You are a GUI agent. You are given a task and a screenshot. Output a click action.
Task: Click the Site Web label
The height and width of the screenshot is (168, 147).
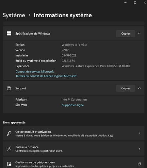(21, 105)
